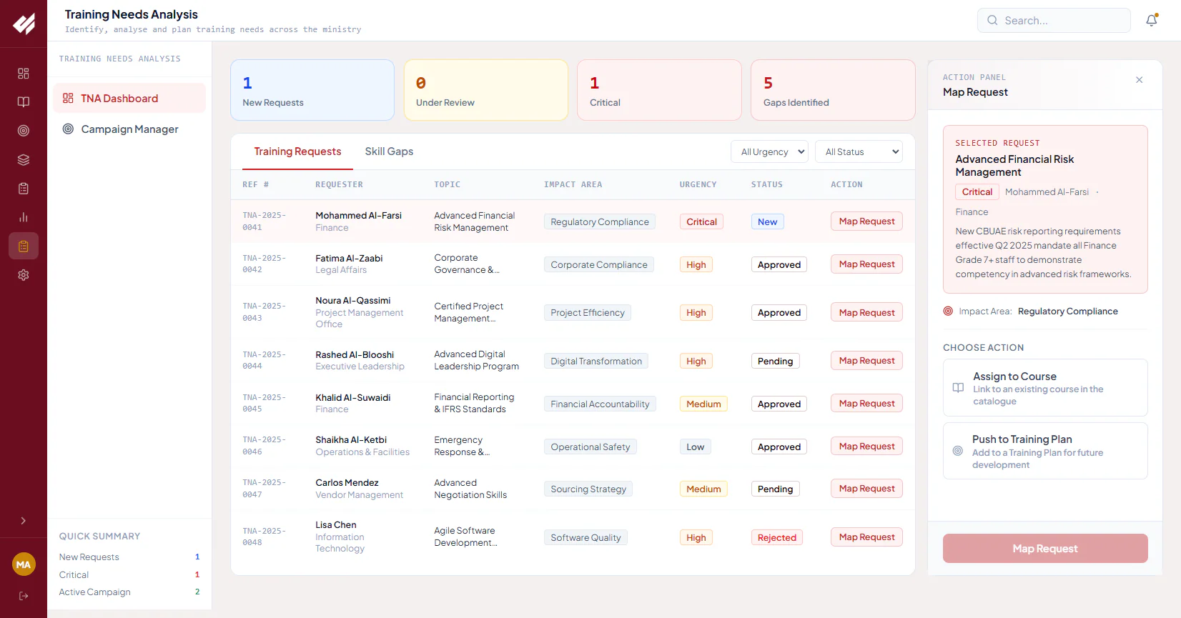
Task: Click the Rejected status badge
Action: pos(776,538)
